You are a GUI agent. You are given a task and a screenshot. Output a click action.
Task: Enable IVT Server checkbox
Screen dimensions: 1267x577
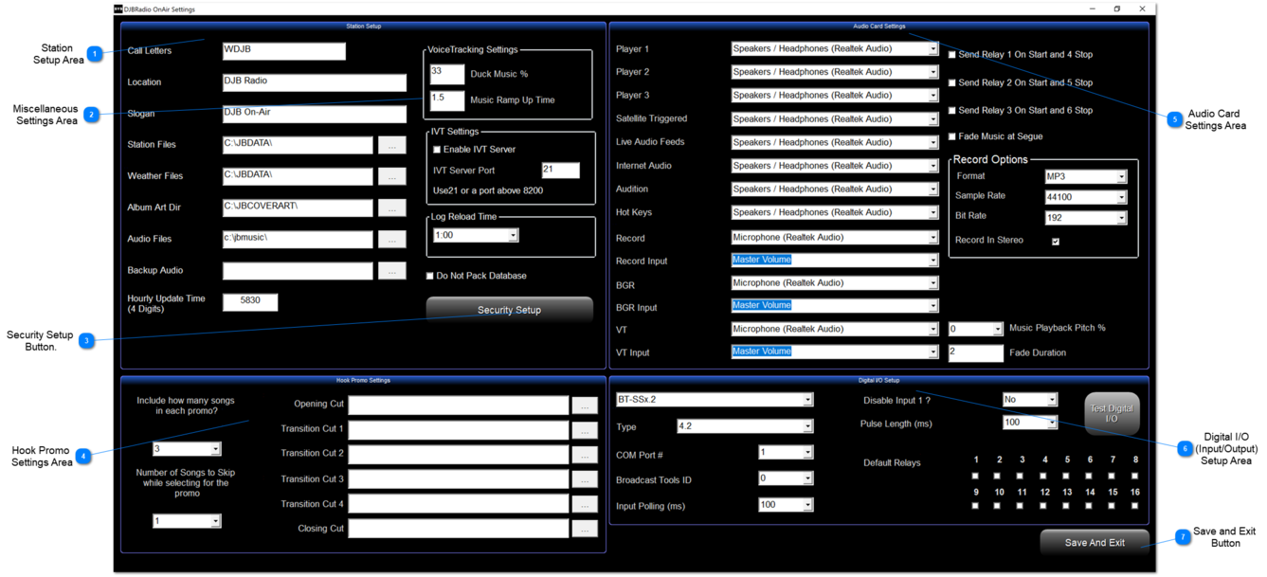437,150
